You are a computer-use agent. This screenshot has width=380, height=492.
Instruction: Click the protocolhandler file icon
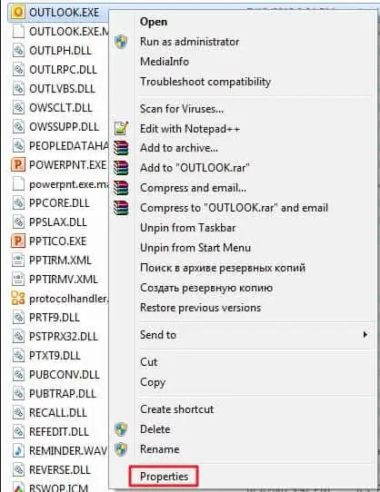point(18,298)
